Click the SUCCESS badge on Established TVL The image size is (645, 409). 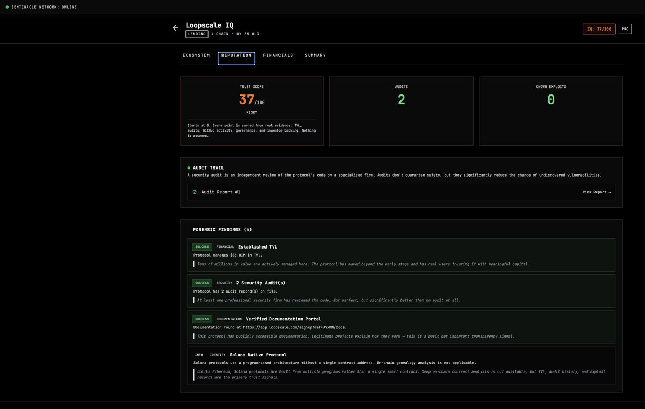(202, 247)
